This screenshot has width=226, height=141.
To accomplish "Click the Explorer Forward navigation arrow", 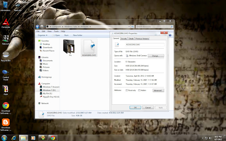I will tap(42, 27).
